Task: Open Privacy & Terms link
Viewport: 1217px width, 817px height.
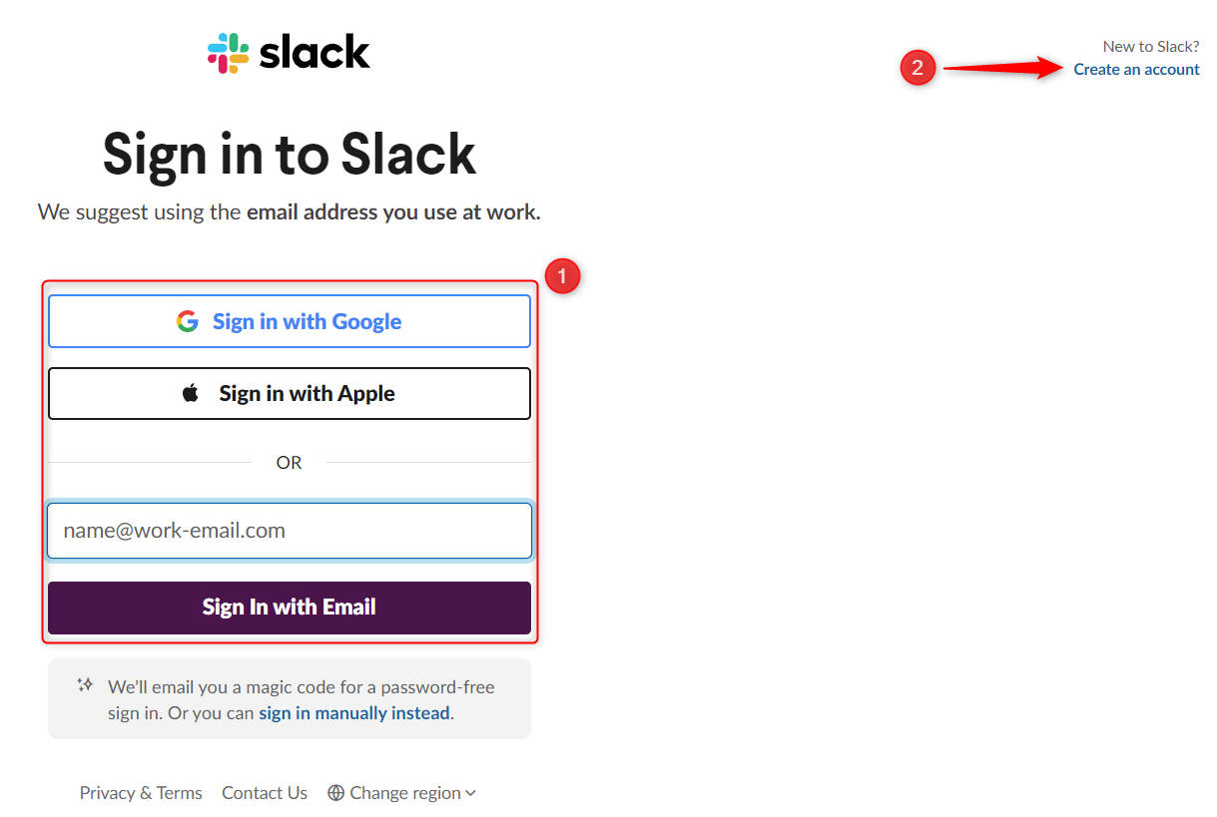Action: tap(141, 793)
